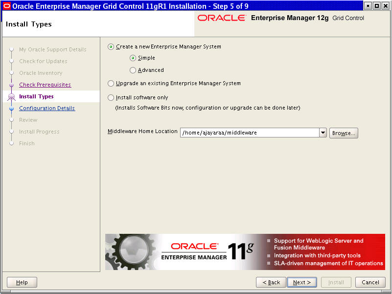Maximize the installer window
Screen dimensions: 392x294
coord(377,6)
